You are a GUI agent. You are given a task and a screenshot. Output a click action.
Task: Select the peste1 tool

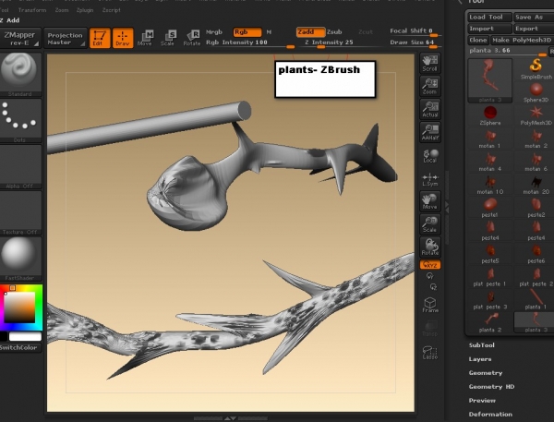(x=490, y=208)
